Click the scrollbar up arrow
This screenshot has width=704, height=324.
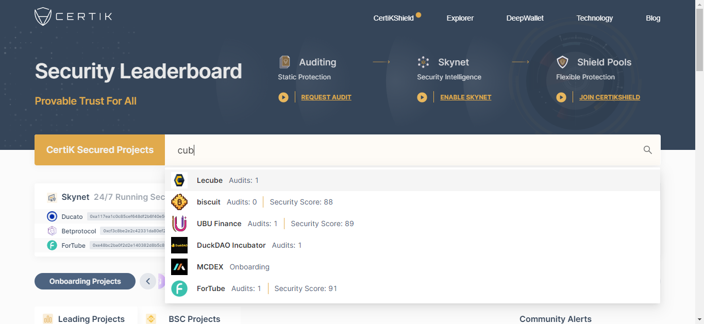click(699, 4)
